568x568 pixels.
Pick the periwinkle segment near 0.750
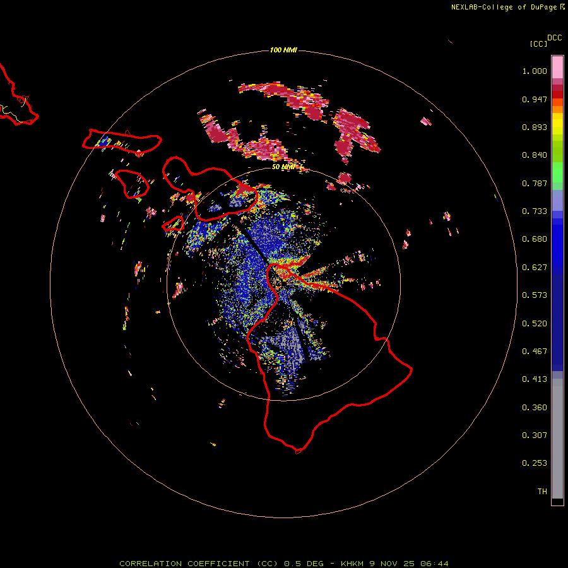pyautogui.click(x=557, y=200)
